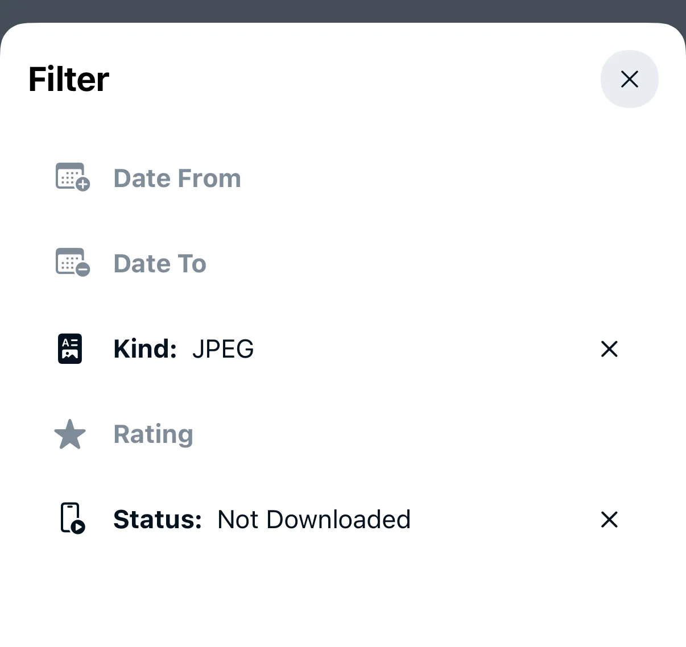Change the JPEG kind value
This screenshot has height=647, width=686.
pos(223,349)
